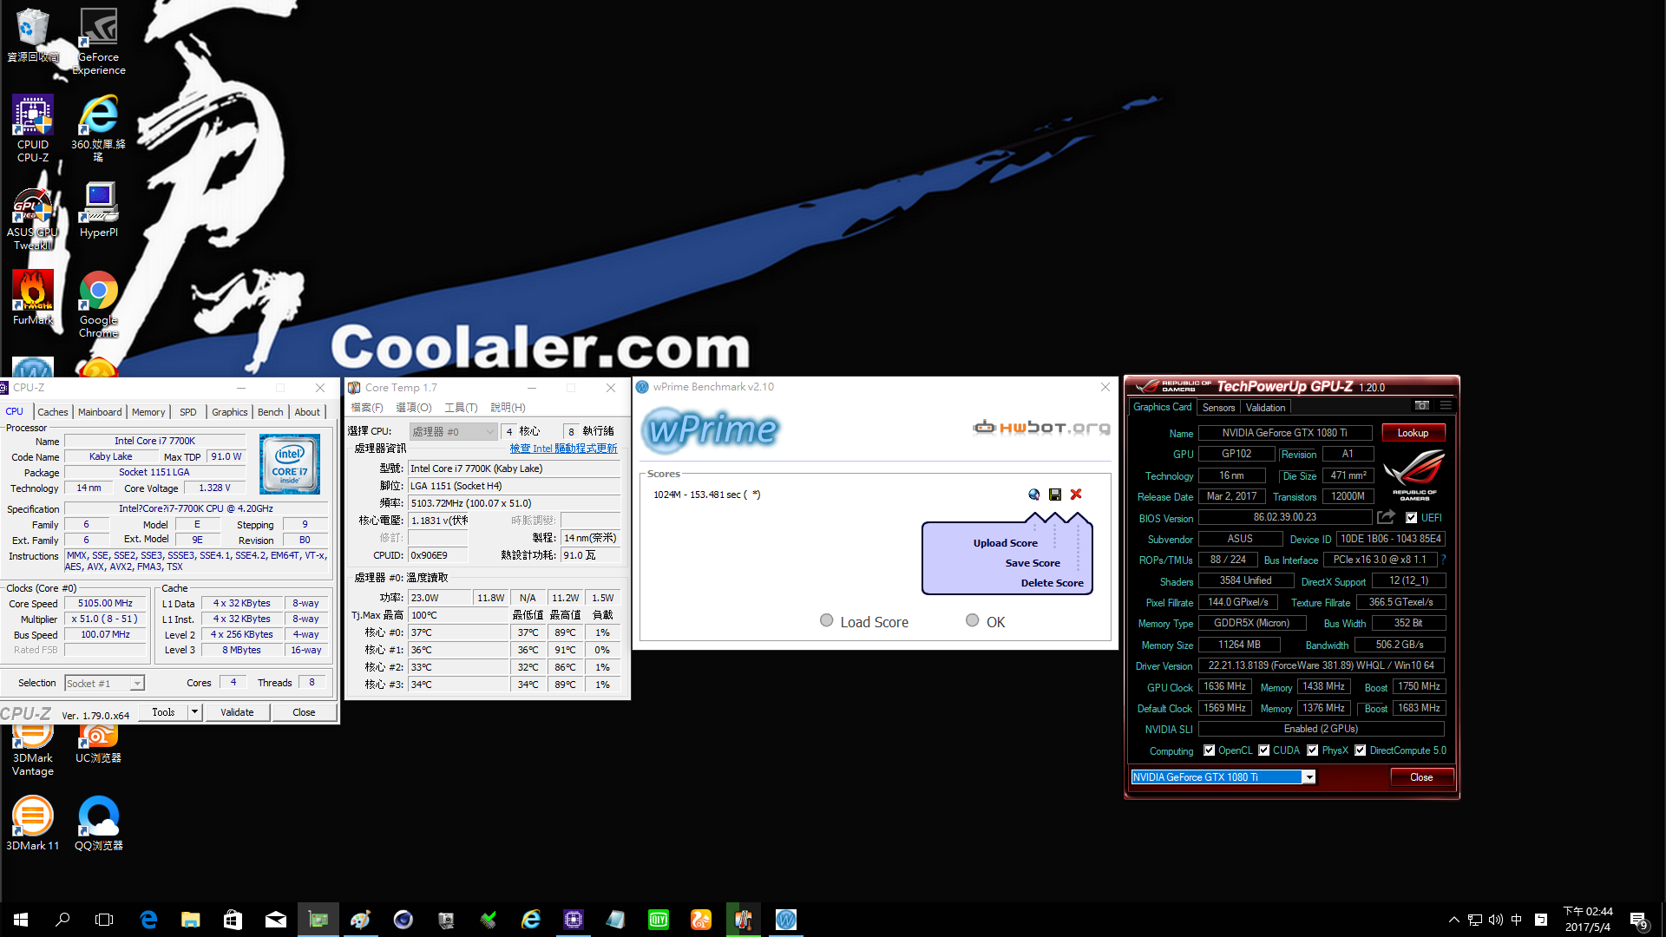Open the UC browser desktop shortcut

[x=99, y=744]
